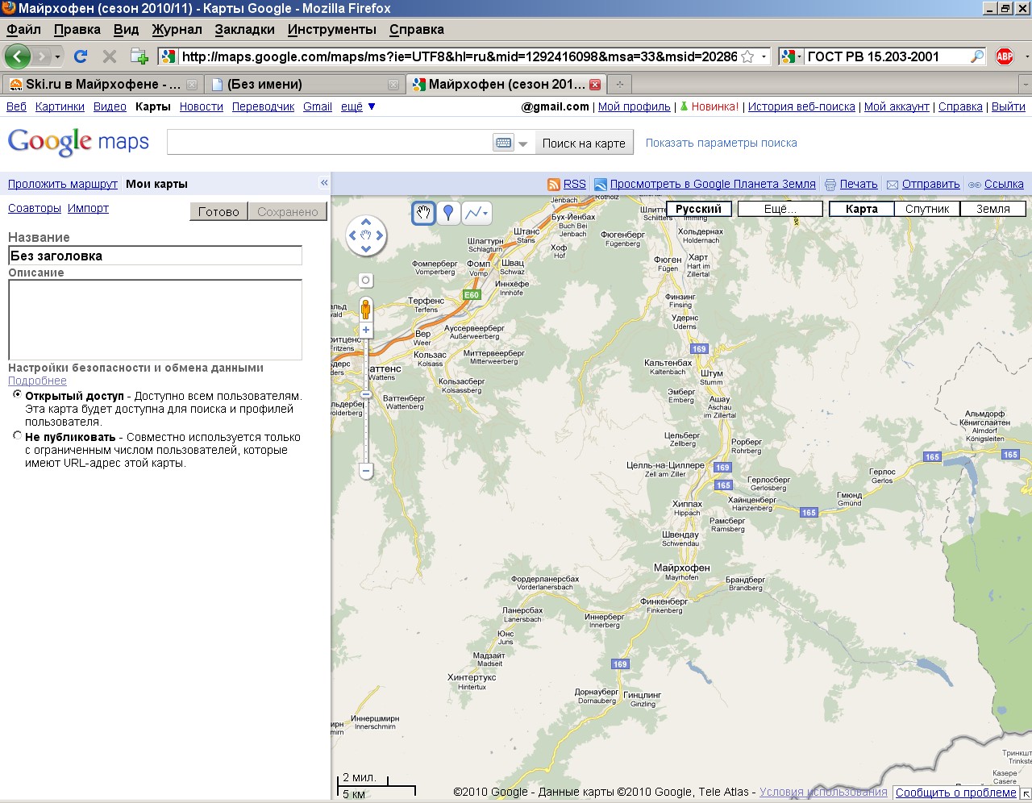Viewport: 1032px width, 803px height.
Task: Reload the page with refresh icon
Action: pos(81,56)
